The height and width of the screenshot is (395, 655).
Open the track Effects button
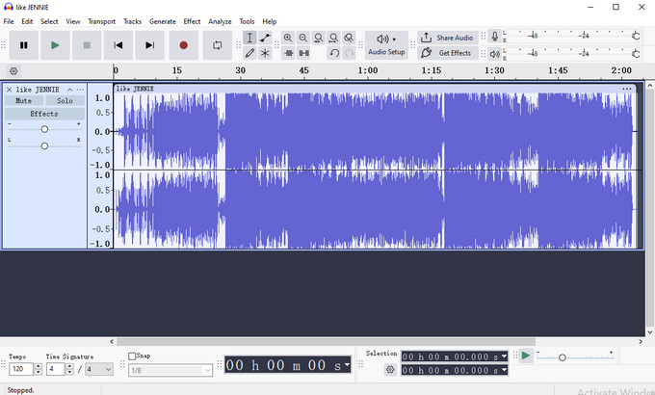click(44, 114)
